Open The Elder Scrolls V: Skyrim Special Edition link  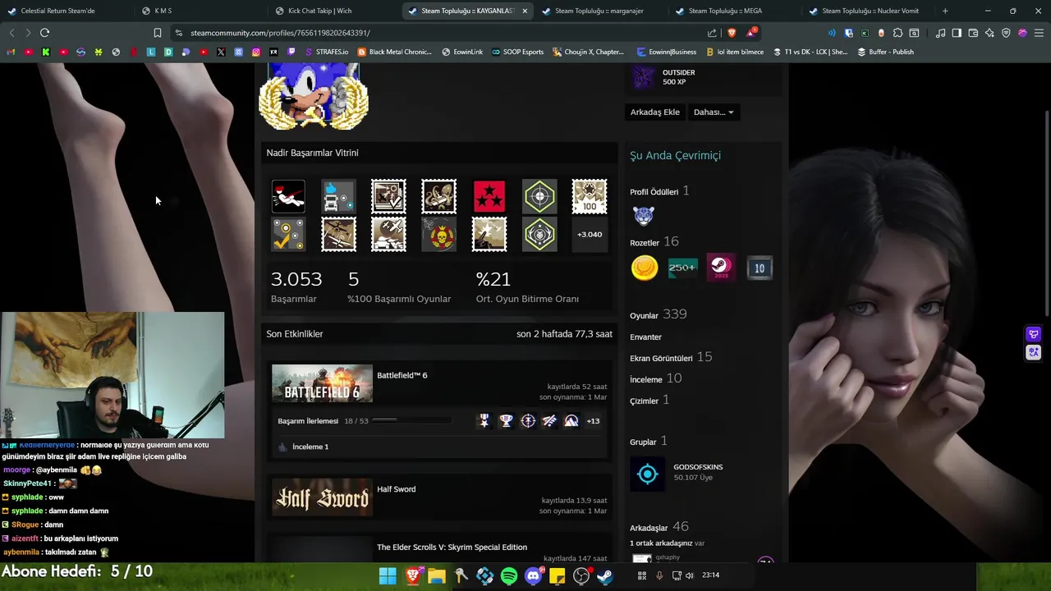pos(452,547)
